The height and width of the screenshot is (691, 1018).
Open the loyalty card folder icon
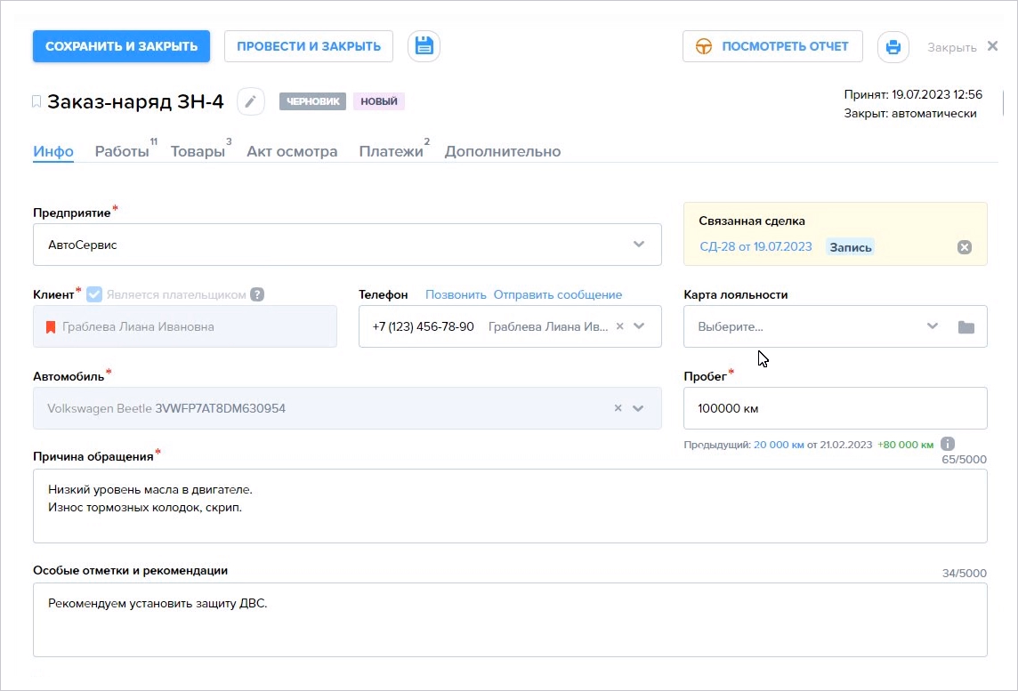[966, 327]
